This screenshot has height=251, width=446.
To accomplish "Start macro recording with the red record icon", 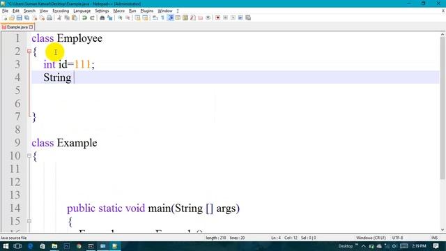I will (217, 17).
